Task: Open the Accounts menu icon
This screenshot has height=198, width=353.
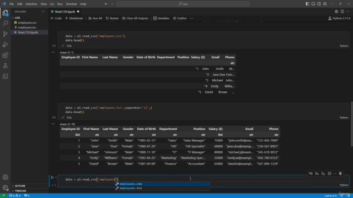Action: click(x=5, y=177)
